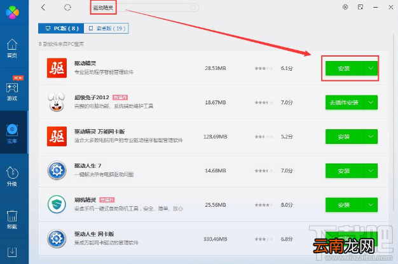Viewport: 398px width, 264px height.
Task: Click the 128.69MB size text
Action: [216, 136]
